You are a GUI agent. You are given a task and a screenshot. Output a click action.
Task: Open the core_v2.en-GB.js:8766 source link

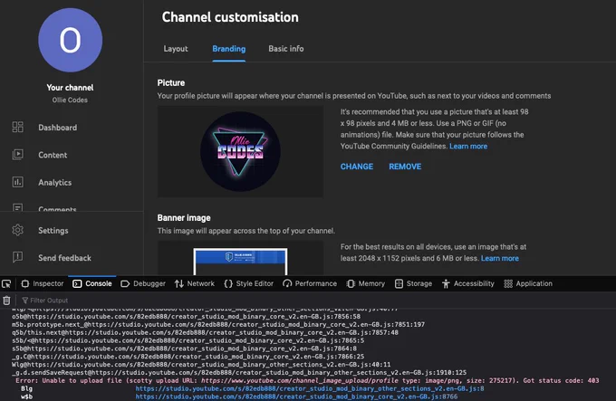(296, 396)
